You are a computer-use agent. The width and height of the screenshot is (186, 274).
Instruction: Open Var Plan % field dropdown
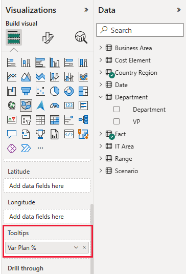[x=76, y=247]
